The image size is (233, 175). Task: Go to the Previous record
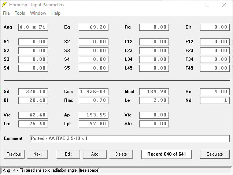click(14, 154)
